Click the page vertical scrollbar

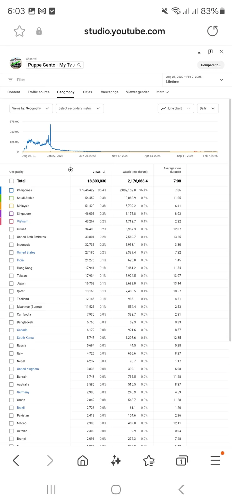coord(230,220)
